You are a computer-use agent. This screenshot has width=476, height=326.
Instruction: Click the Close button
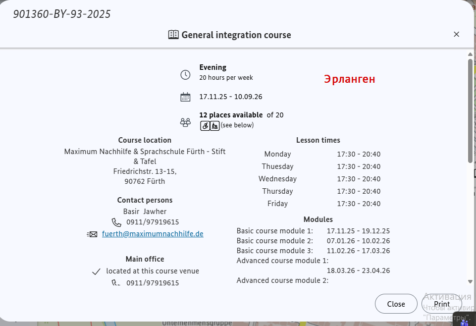[396, 304]
